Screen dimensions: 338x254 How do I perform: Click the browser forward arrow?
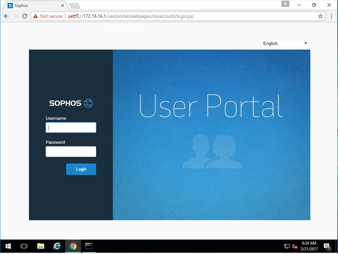(15, 16)
